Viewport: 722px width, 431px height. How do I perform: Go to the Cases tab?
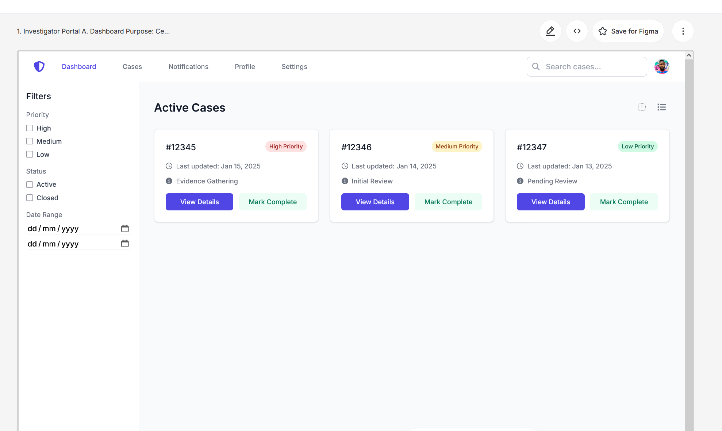point(132,66)
